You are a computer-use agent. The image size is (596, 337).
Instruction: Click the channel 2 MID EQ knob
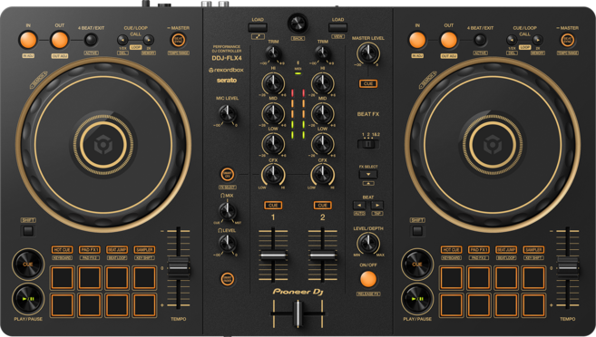[322, 113]
